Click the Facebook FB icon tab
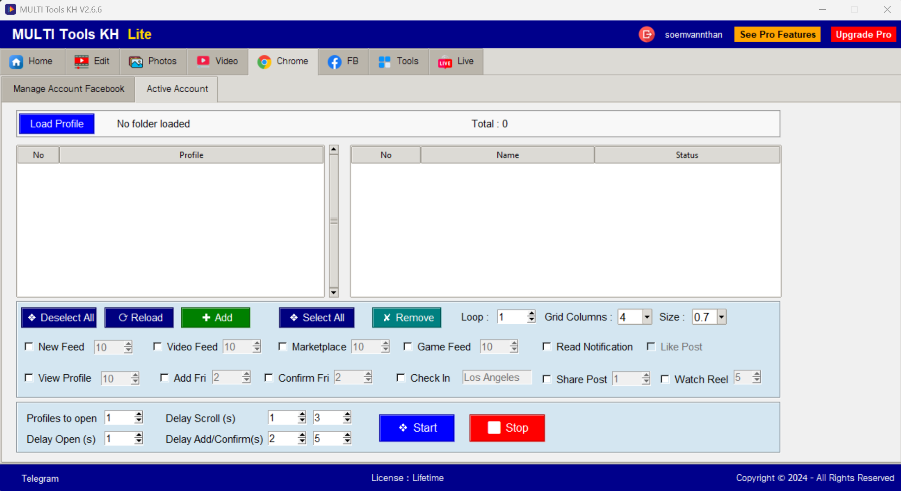This screenshot has width=901, height=491. pos(334,62)
